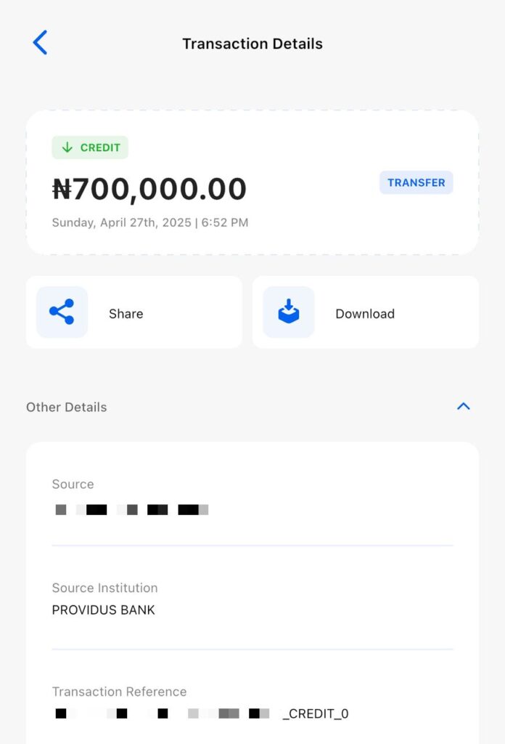Click the Other Details section header
505x744 pixels.
pyautogui.click(x=67, y=408)
